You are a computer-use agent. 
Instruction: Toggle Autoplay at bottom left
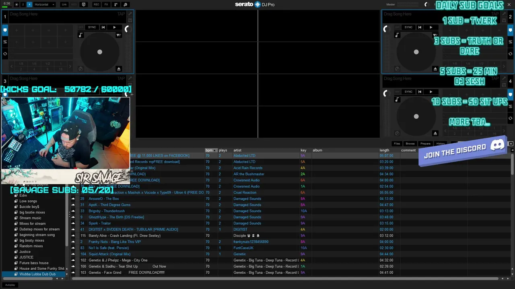click(10, 285)
